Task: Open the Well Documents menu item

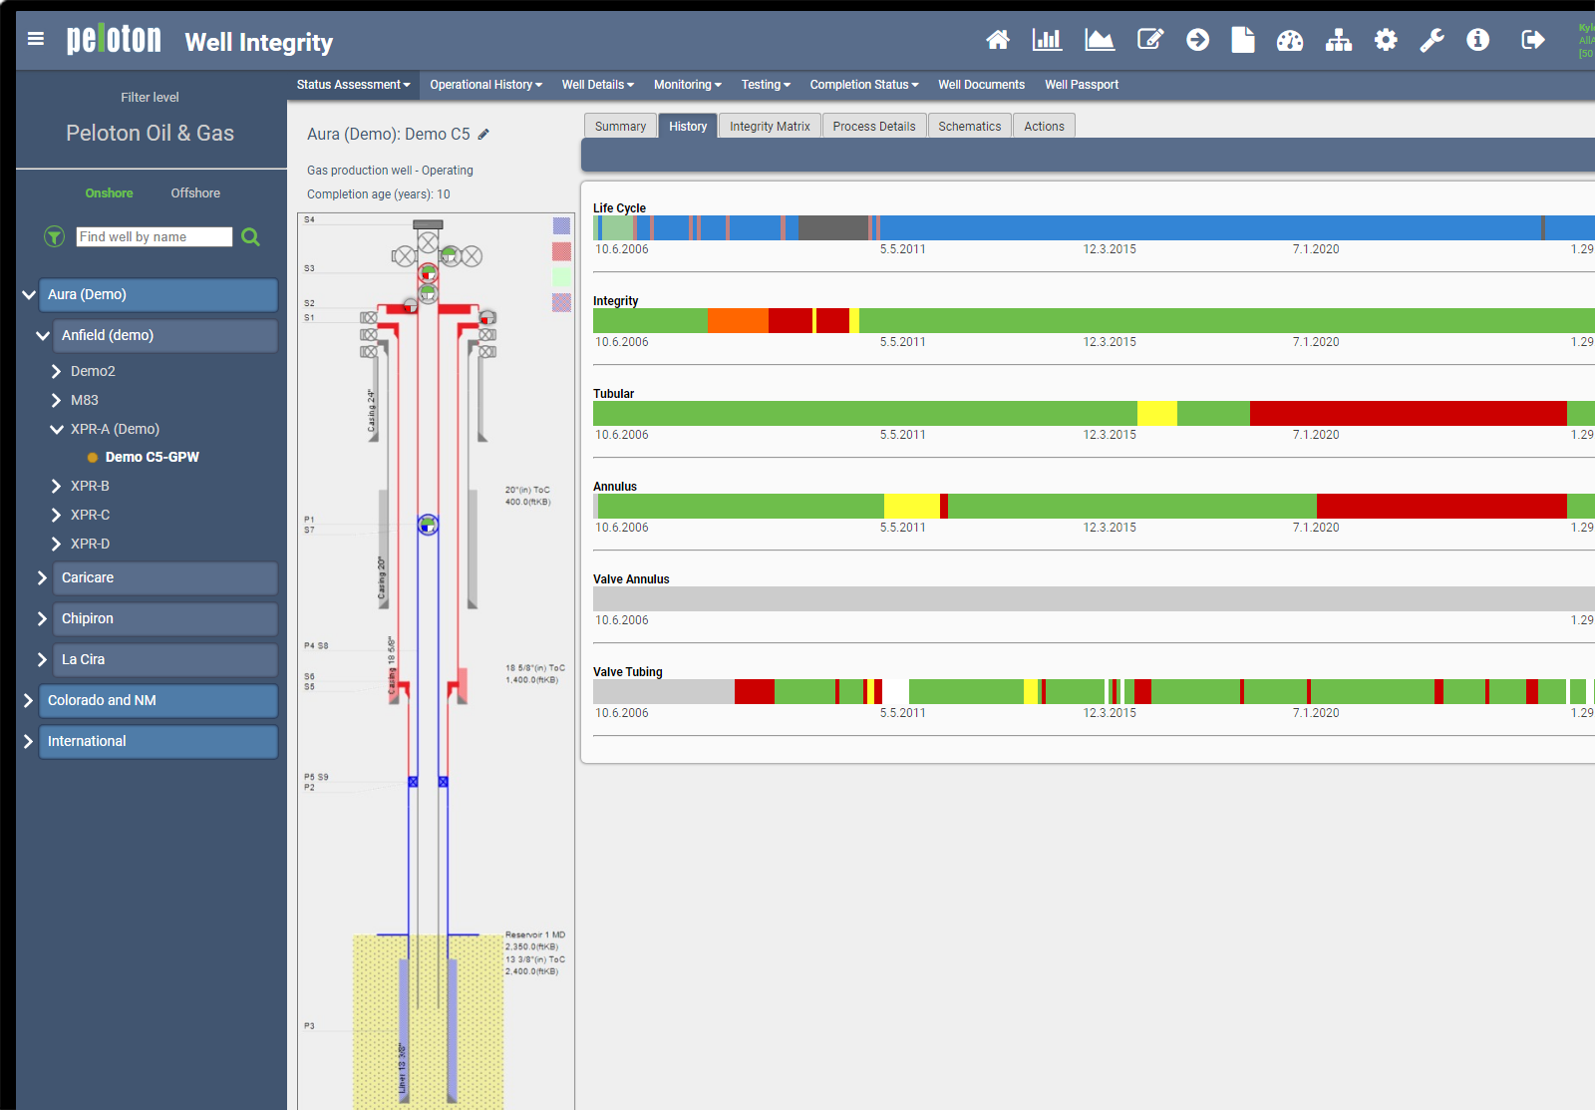Action: [x=981, y=85]
